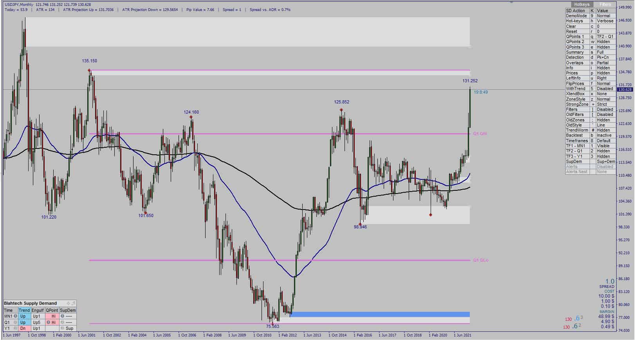Image resolution: width=635 pixels, height=340 pixels.
Task: Click the Blahtech panel menu icon
Action: click(x=73, y=303)
